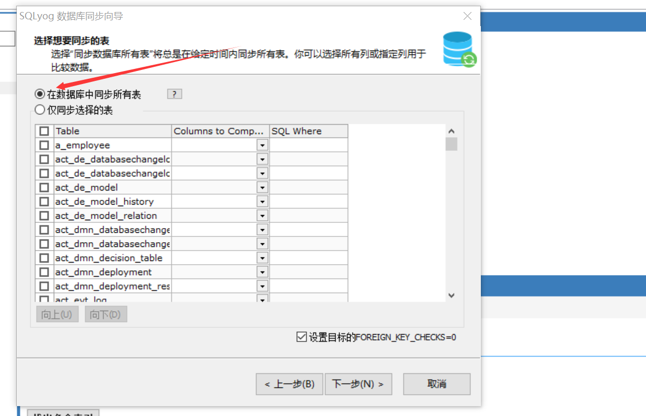Click the Table column header
This screenshot has width=646, height=416.
coord(112,131)
